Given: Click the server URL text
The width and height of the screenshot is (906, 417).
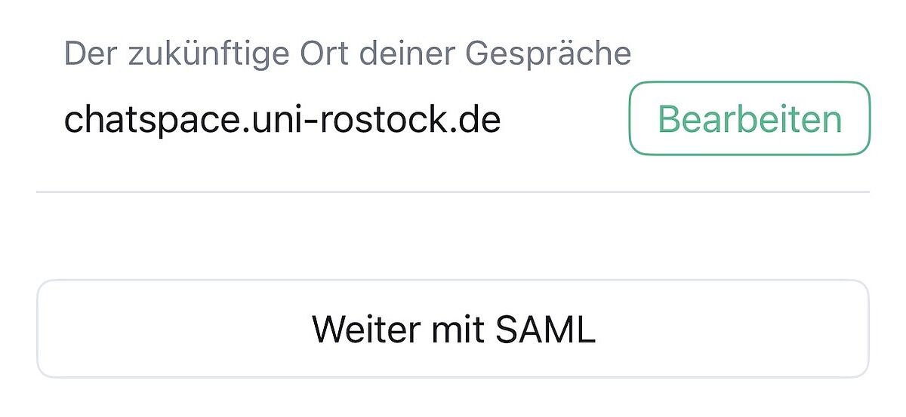Looking at the screenshot, I should 282,120.
